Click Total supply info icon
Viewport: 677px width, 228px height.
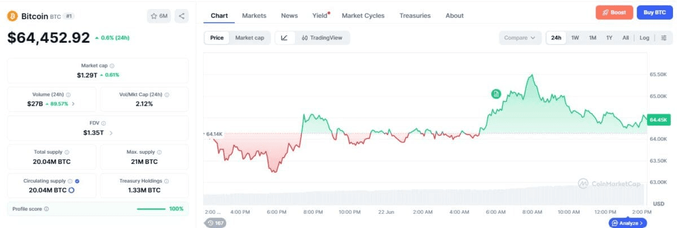click(x=67, y=153)
